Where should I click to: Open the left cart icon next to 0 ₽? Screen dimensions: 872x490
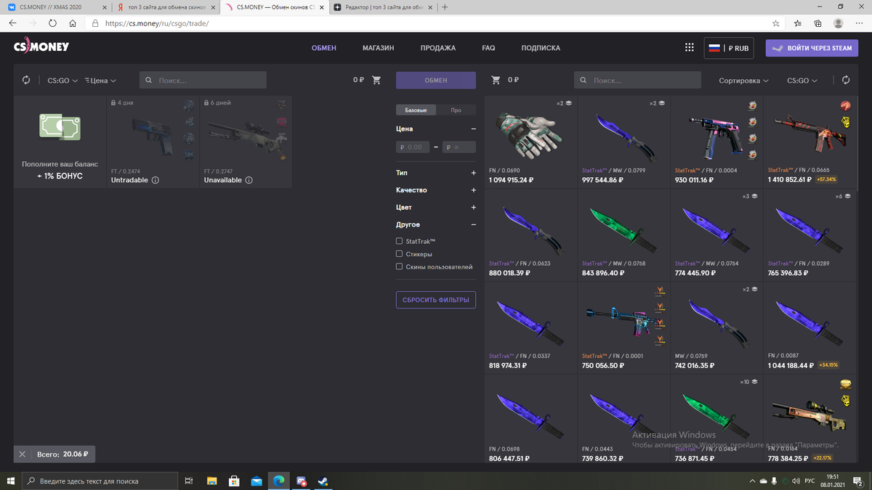(376, 80)
